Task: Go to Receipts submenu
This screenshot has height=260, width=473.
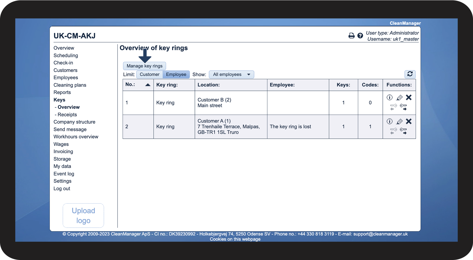Action: click(x=67, y=115)
